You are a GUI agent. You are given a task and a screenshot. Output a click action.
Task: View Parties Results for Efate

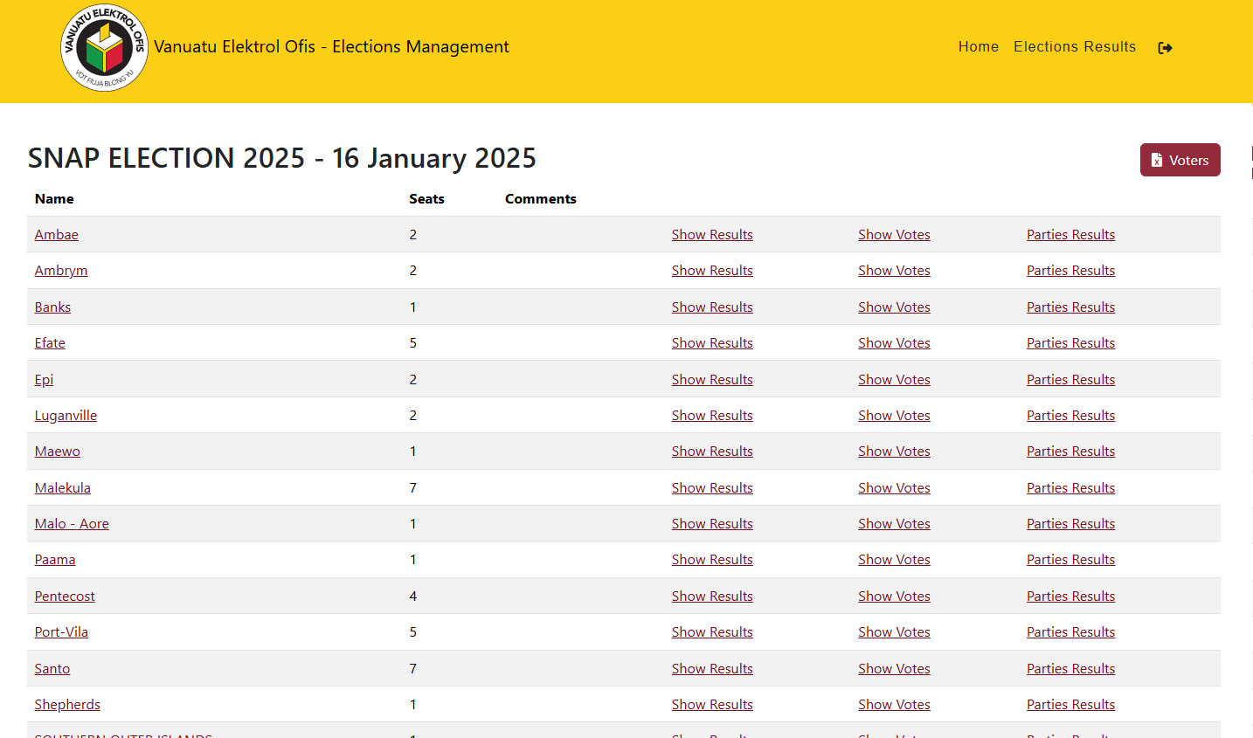[x=1070, y=343]
